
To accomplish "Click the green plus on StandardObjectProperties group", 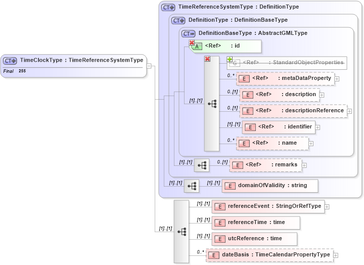I will click(230, 59).
